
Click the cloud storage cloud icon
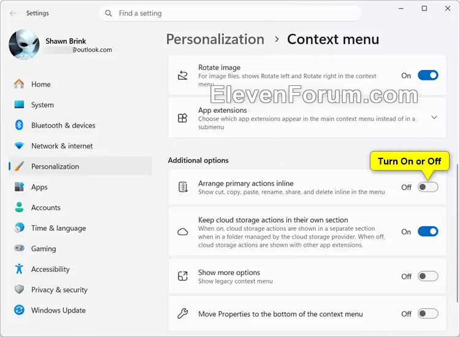183,232
